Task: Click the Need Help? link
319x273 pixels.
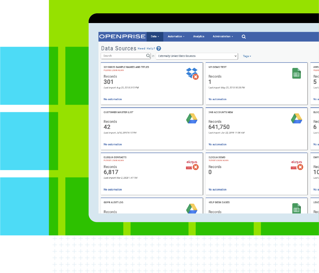Action: pos(146,49)
